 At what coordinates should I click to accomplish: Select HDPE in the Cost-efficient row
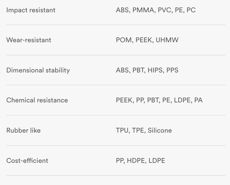click(136, 160)
